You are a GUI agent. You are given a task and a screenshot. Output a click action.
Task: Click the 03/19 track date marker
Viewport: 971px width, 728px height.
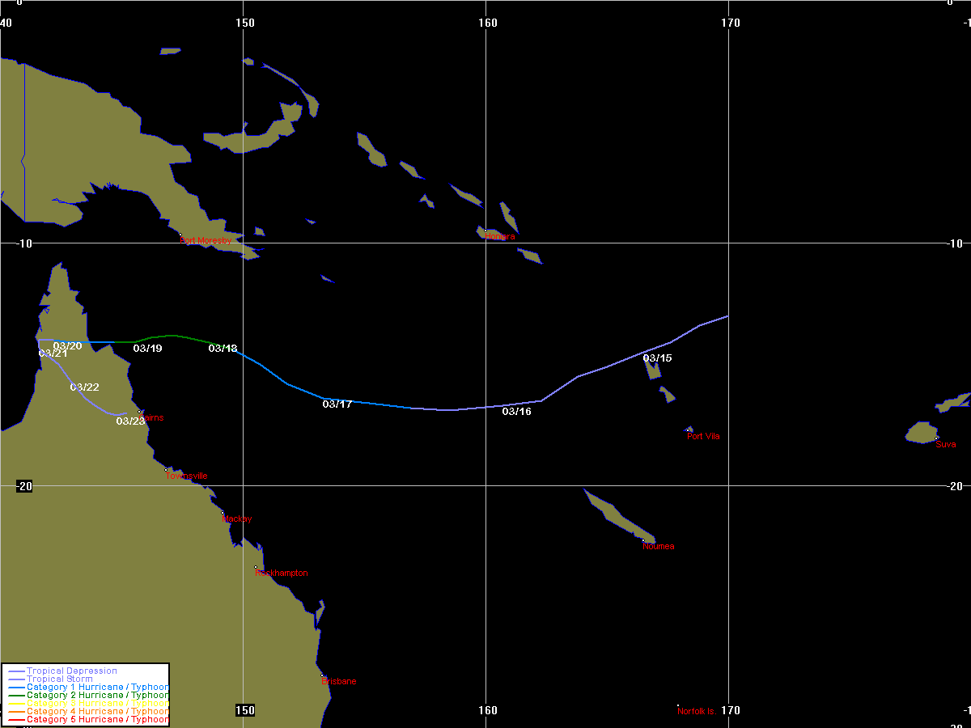[x=147, y=349]
